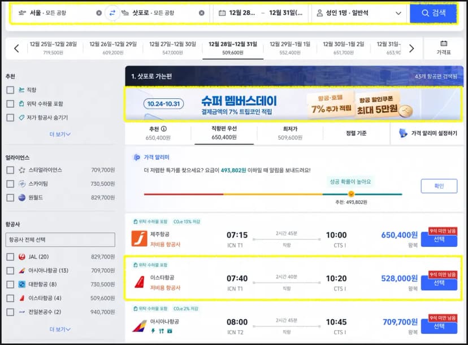
Task: Go to previous dates arrow
Action: click(17, 49)
